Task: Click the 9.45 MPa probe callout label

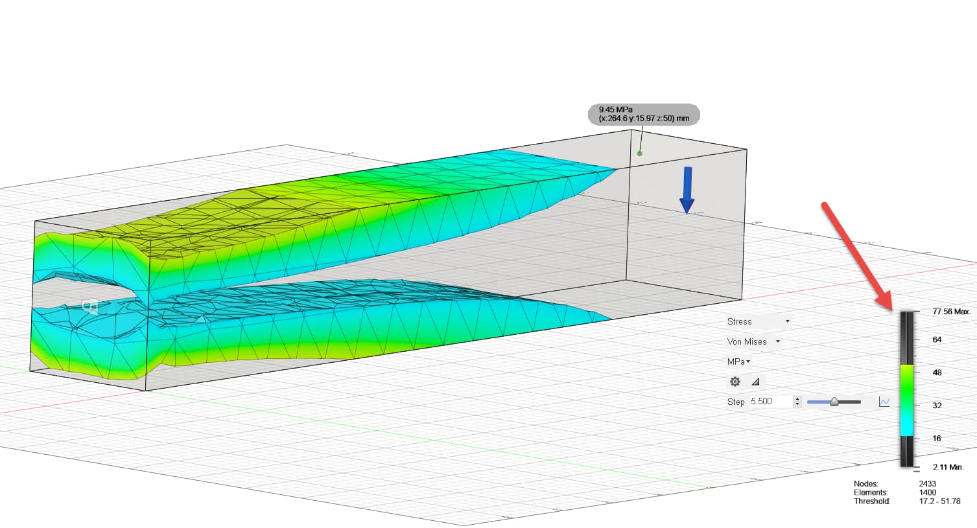Action: [x=644, y=114]
